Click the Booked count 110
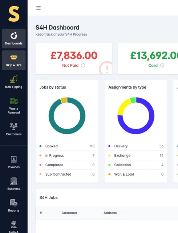Viewport: 178px width, 233px height. (92, 146)
